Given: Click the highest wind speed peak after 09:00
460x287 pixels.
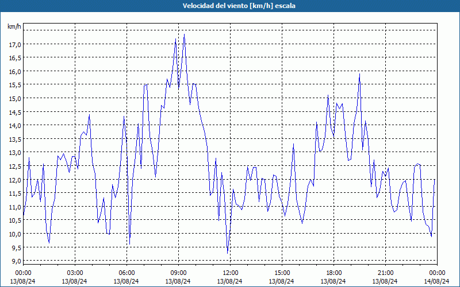Looking at the screenshot, I should [x=184, y=34].
